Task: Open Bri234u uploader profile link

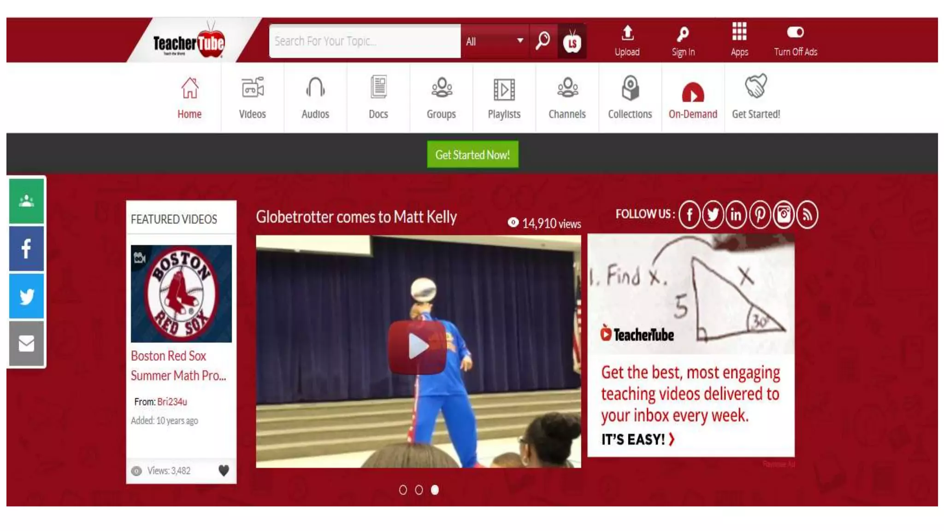Action: (x=172, y=402)
